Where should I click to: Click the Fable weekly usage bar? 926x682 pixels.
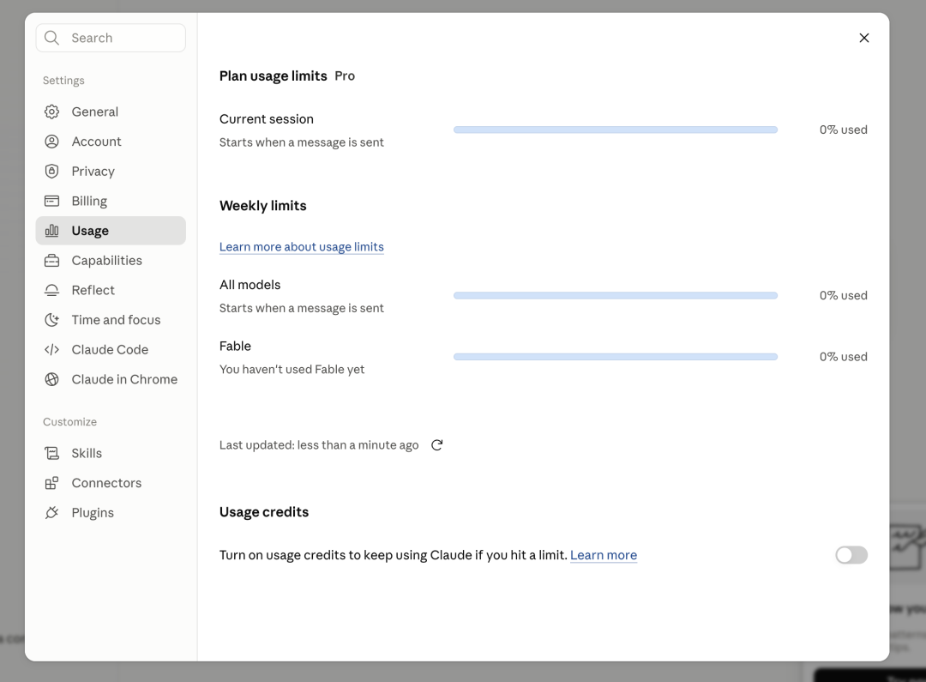(x=616, y=356)
